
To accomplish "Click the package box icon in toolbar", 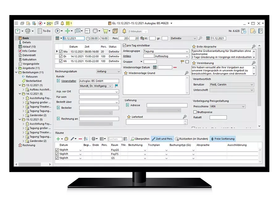I will pos(115,31).
